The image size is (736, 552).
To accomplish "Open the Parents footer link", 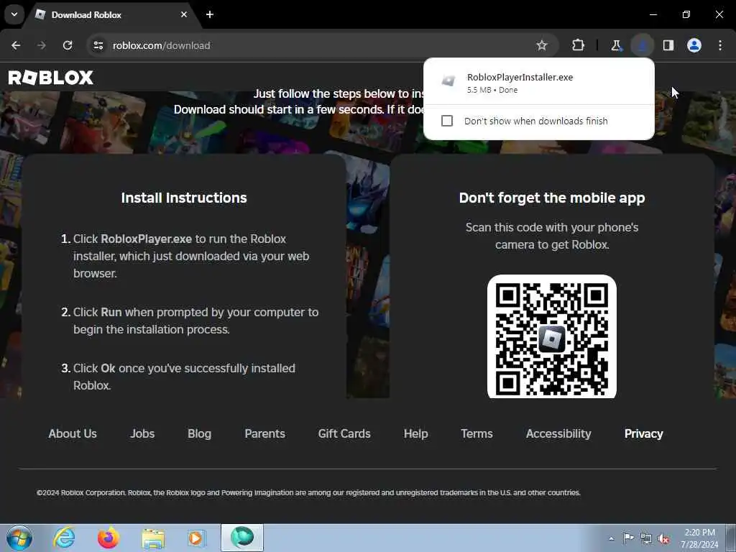I will point(264,433).
